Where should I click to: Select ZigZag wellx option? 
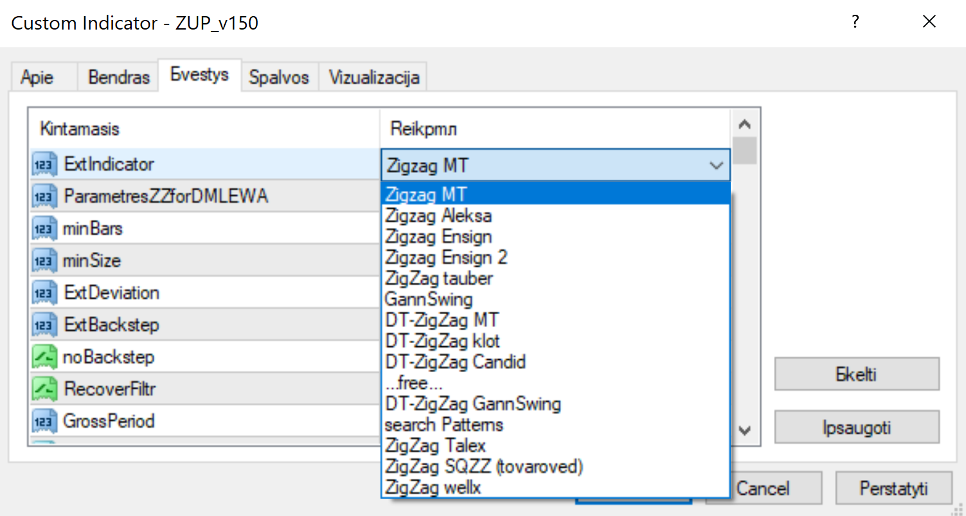tap(555, 487)
